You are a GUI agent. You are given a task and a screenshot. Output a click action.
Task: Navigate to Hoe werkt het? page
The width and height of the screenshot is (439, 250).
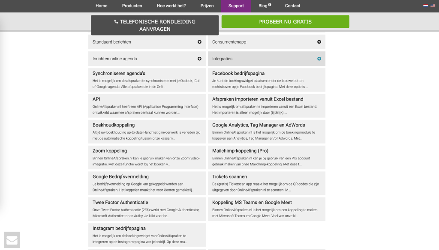click(171, 6)
